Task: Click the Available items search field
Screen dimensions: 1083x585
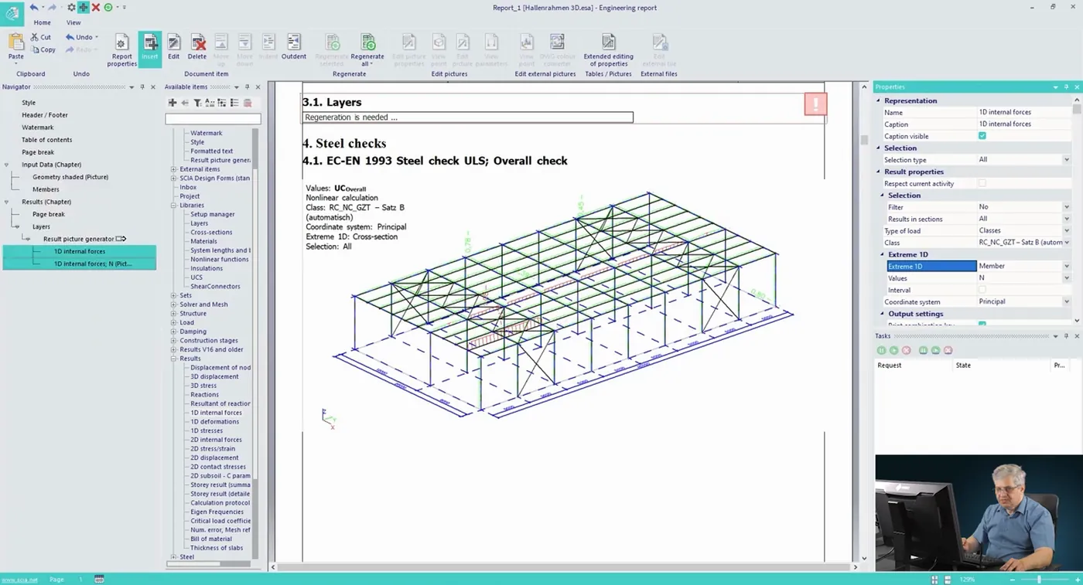Action: [x=213, y=119]
